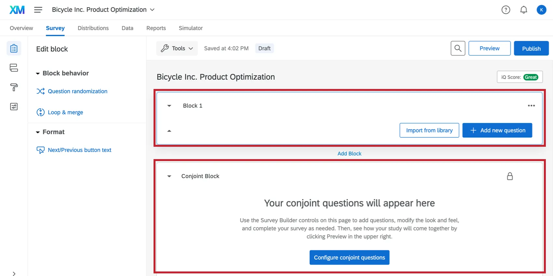Collapse the Conjoint Block
The width and height of the screenshot is (553, 276).
(169, 176)
